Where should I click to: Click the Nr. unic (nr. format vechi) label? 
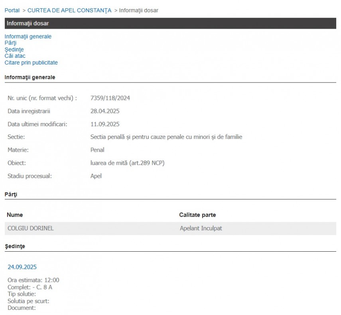point(42,98)
